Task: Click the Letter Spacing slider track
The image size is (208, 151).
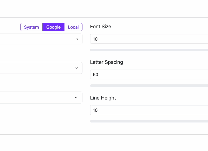Action: (x=149, y=86)
